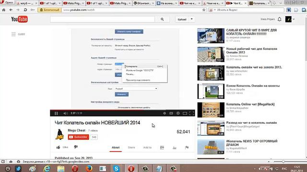Open File Explorer from taskbar

point(61,168)
